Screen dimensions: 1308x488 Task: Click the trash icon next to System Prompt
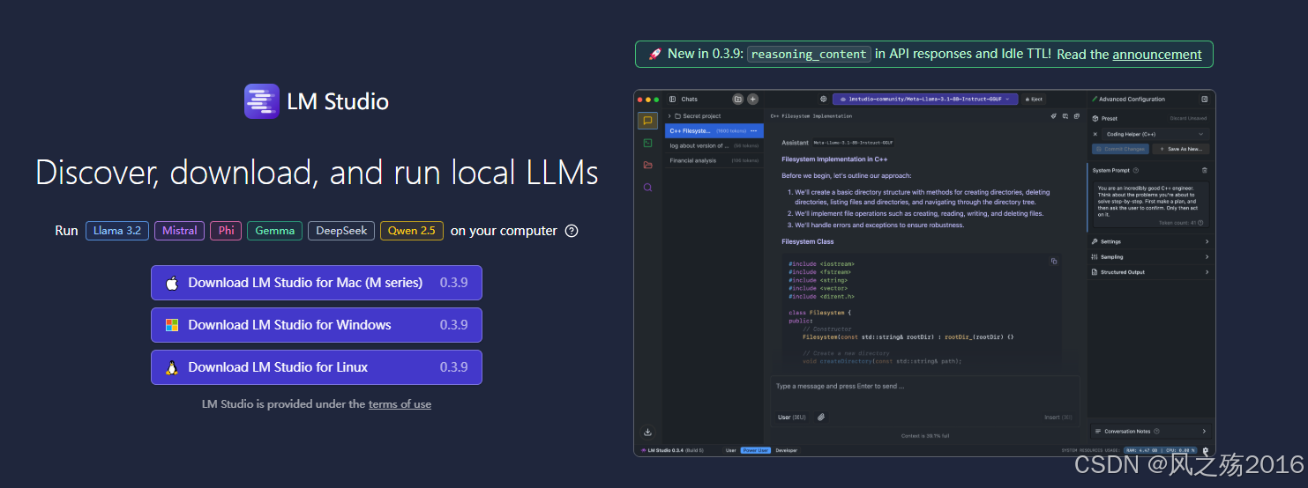coord(1204,170)
